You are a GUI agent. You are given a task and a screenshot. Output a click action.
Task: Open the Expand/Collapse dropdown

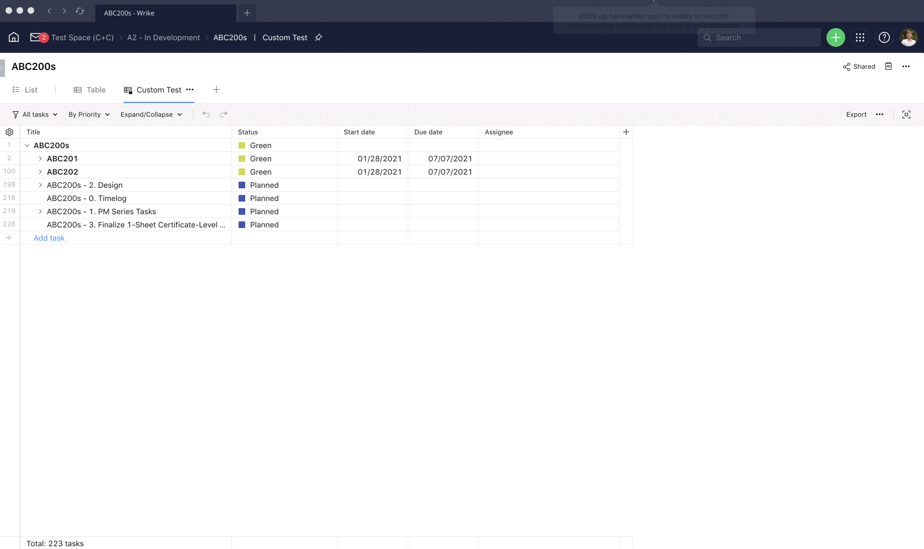click(152, 115)
